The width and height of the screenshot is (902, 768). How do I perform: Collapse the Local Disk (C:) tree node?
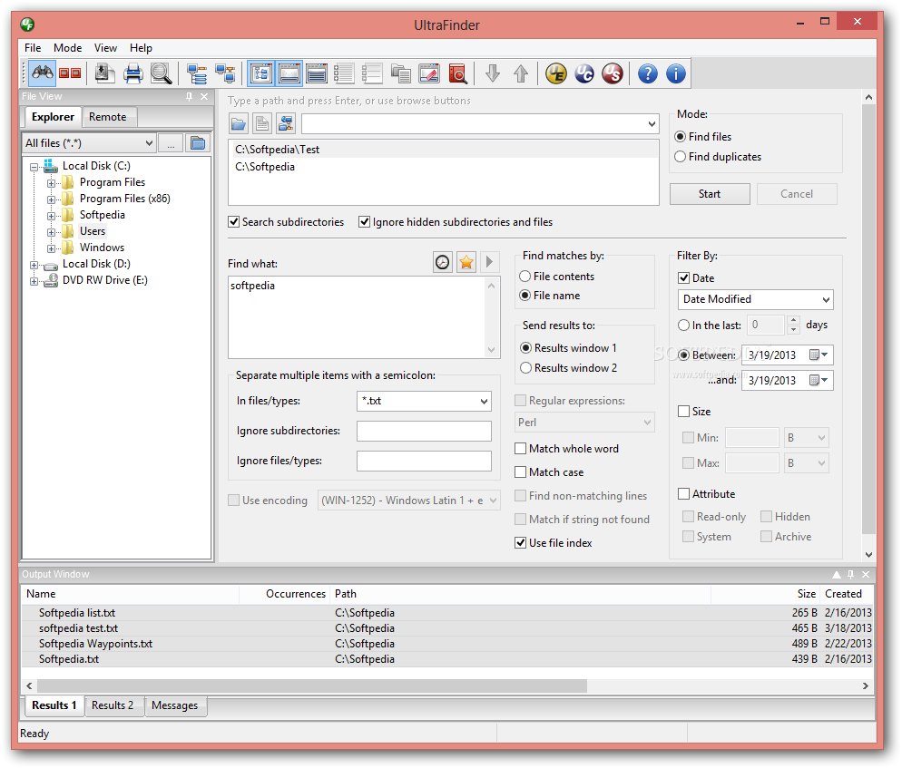click(x=34, y=167)
